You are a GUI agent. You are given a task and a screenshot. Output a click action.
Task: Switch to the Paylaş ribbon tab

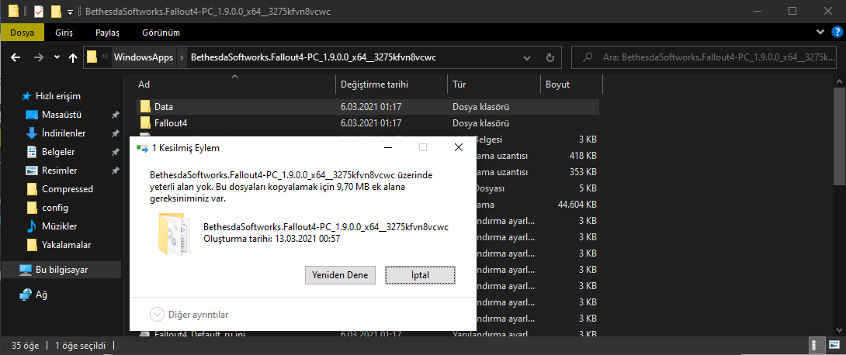107,33
